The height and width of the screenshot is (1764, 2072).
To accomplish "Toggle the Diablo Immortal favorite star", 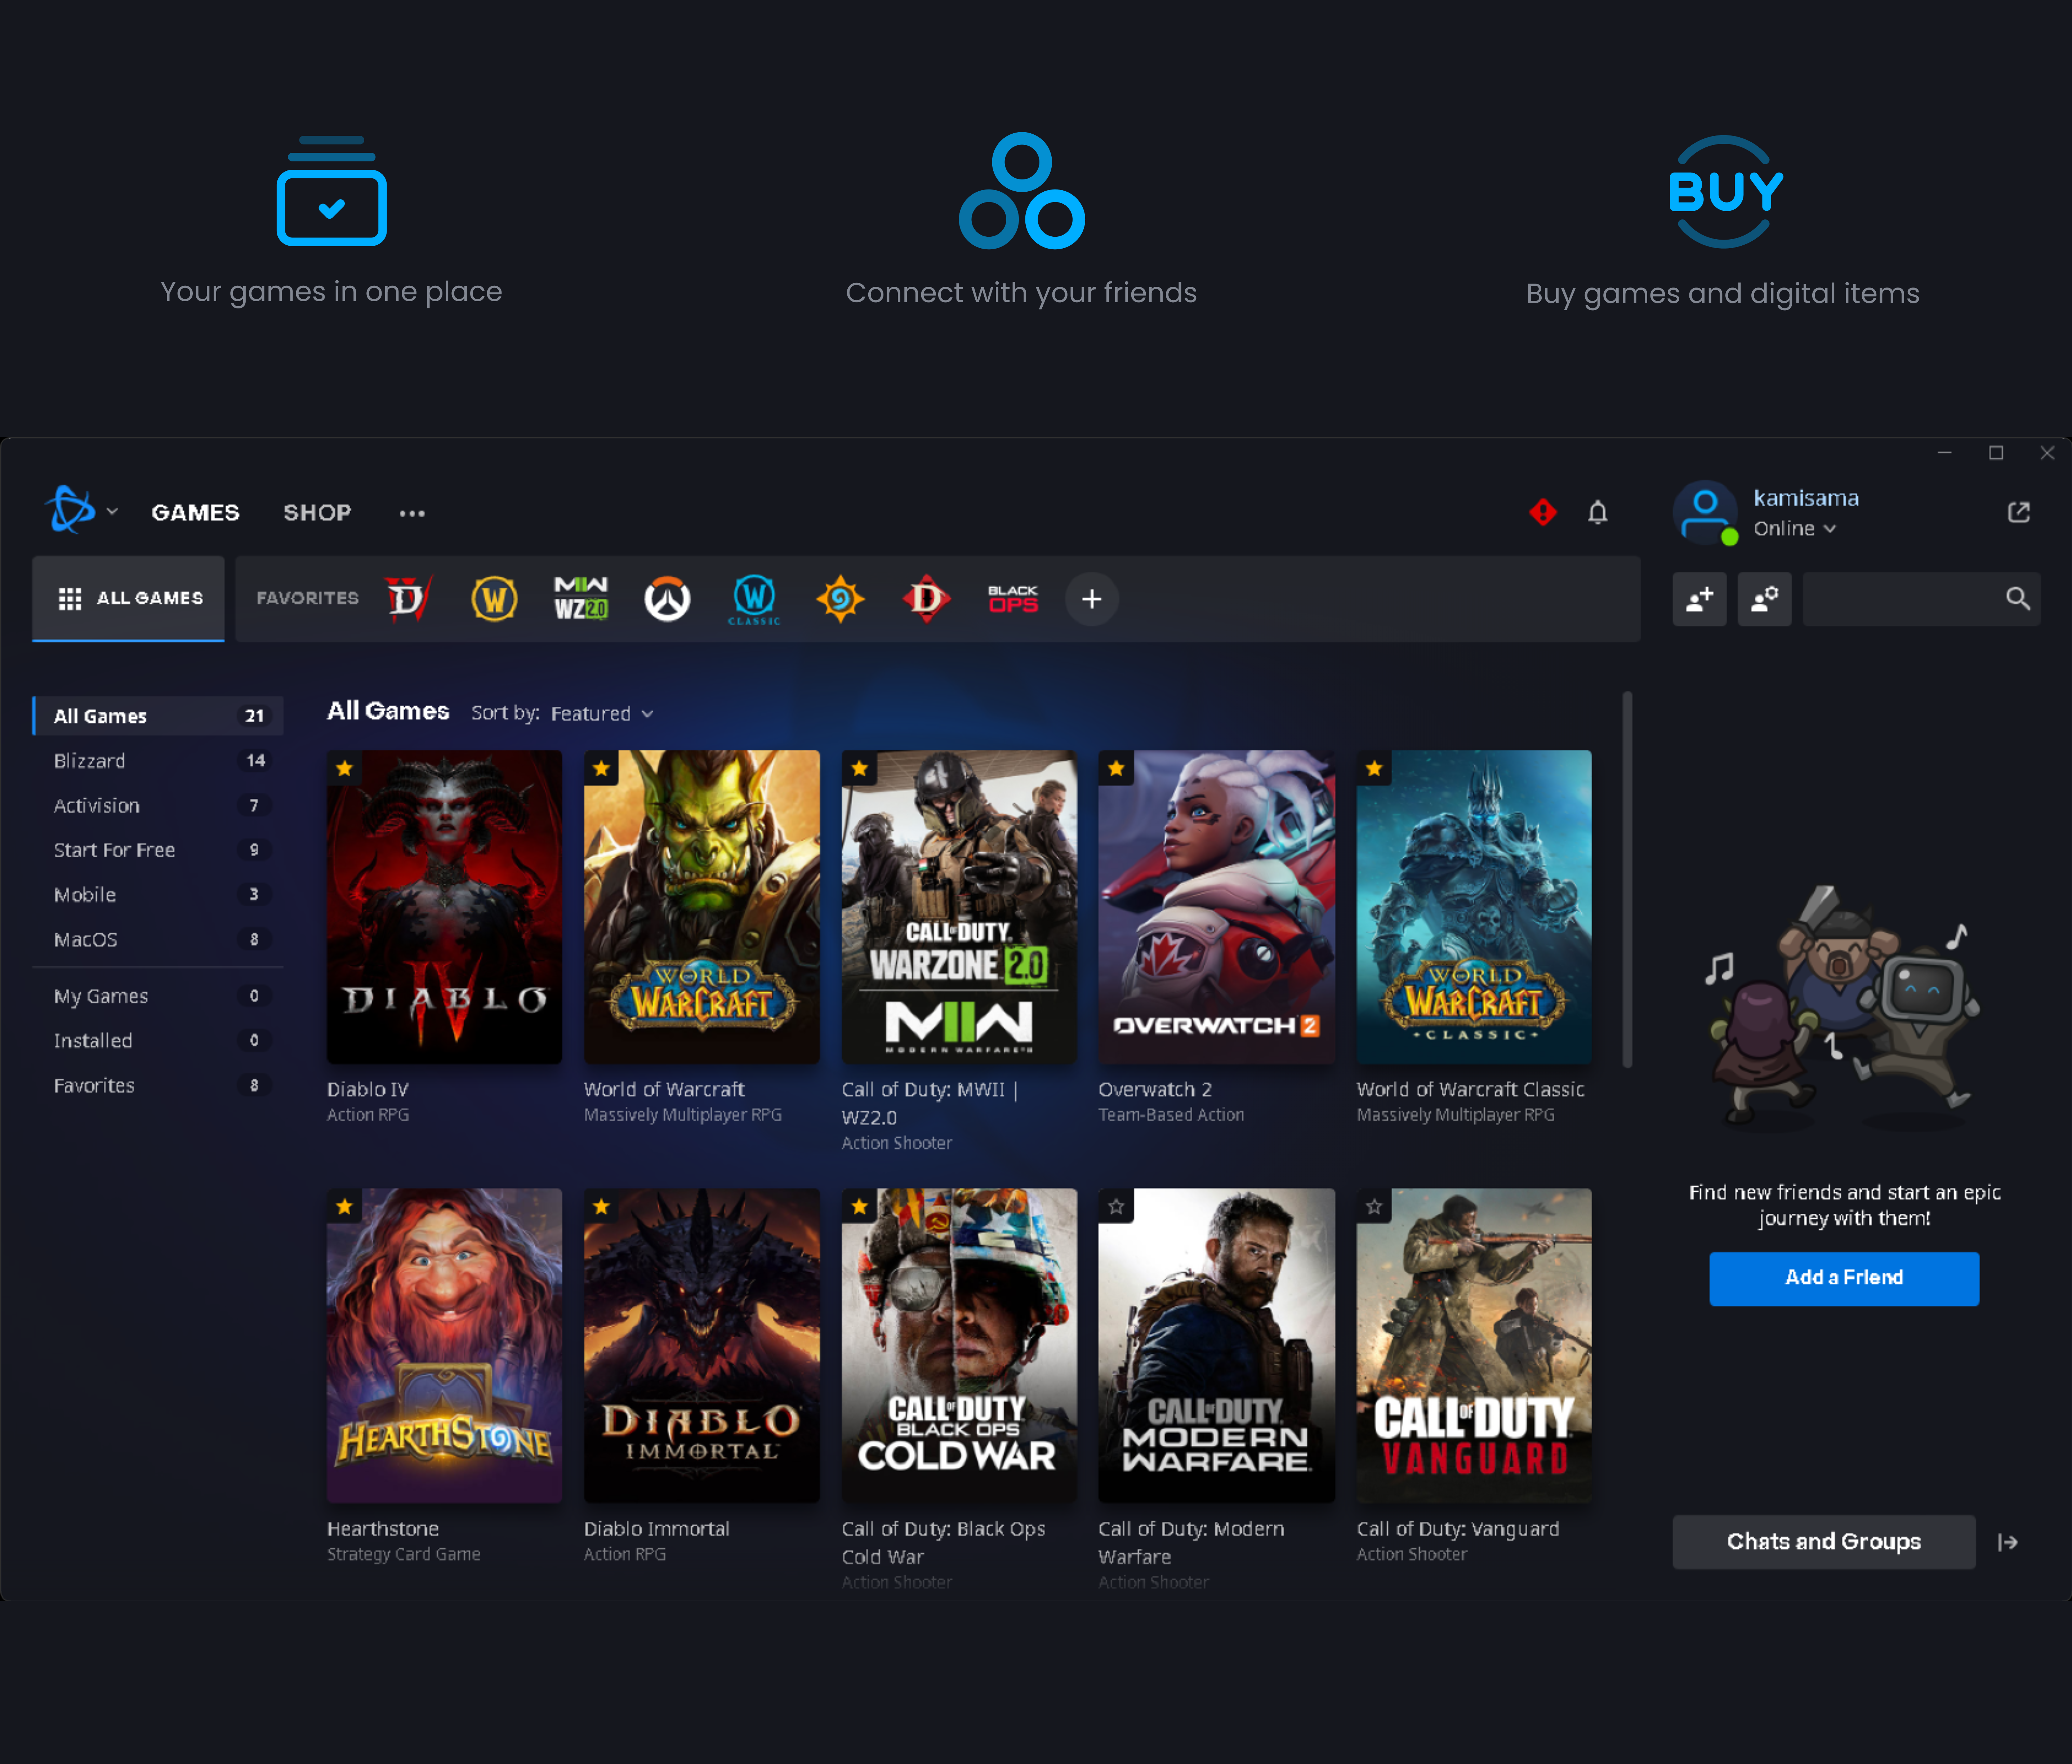I will (601, 1206).
